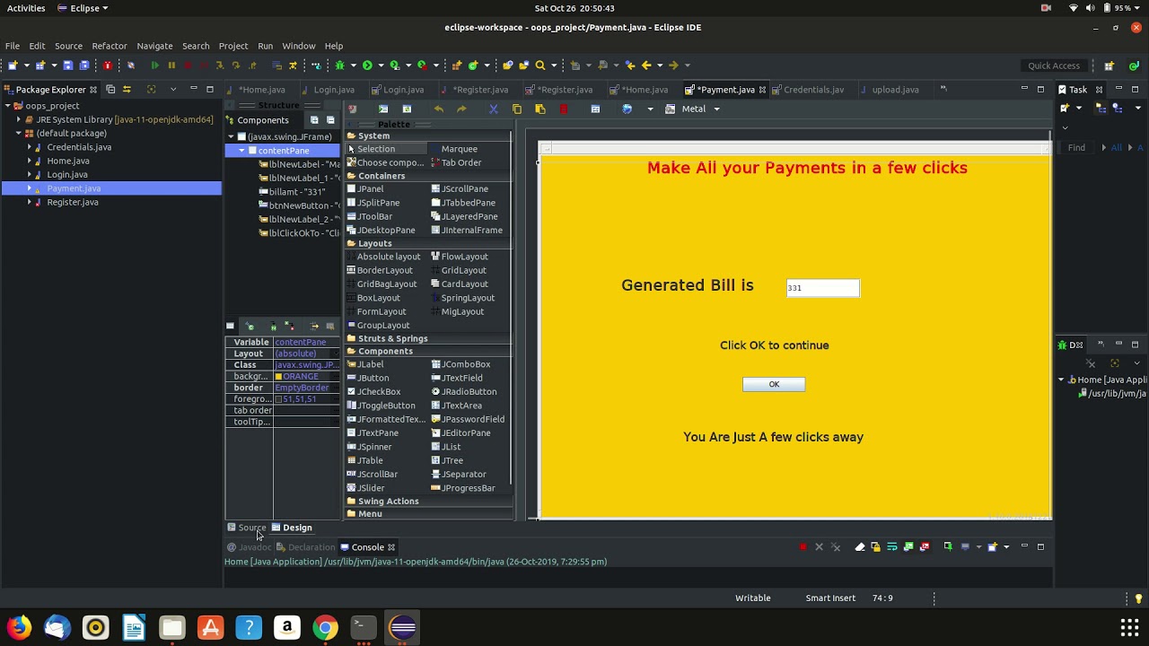Launch Firefox from the dock
This screenshot has height=646, width=1149.
[19, 627]
